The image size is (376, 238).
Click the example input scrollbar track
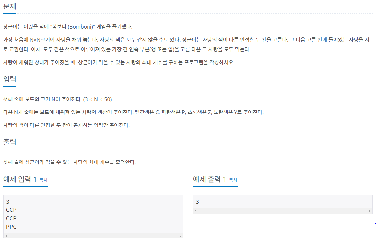[x=93, y=236]
